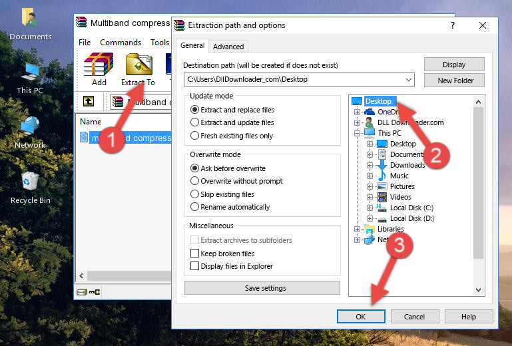Confirm extraction with OK button
The height and width of the screenshot is (346, 512).
click(361, 317)
